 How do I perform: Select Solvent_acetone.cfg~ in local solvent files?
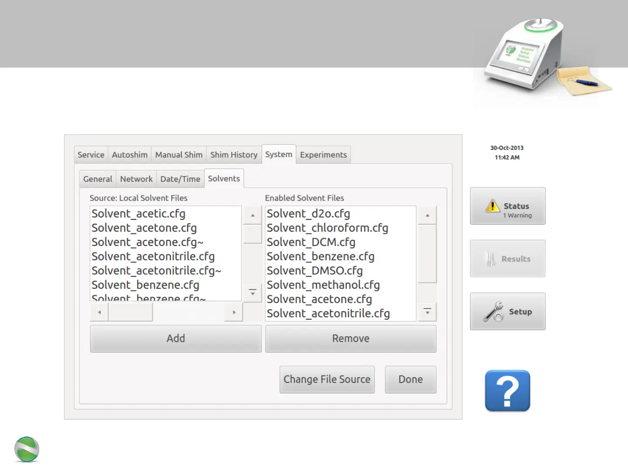[166, 242]
